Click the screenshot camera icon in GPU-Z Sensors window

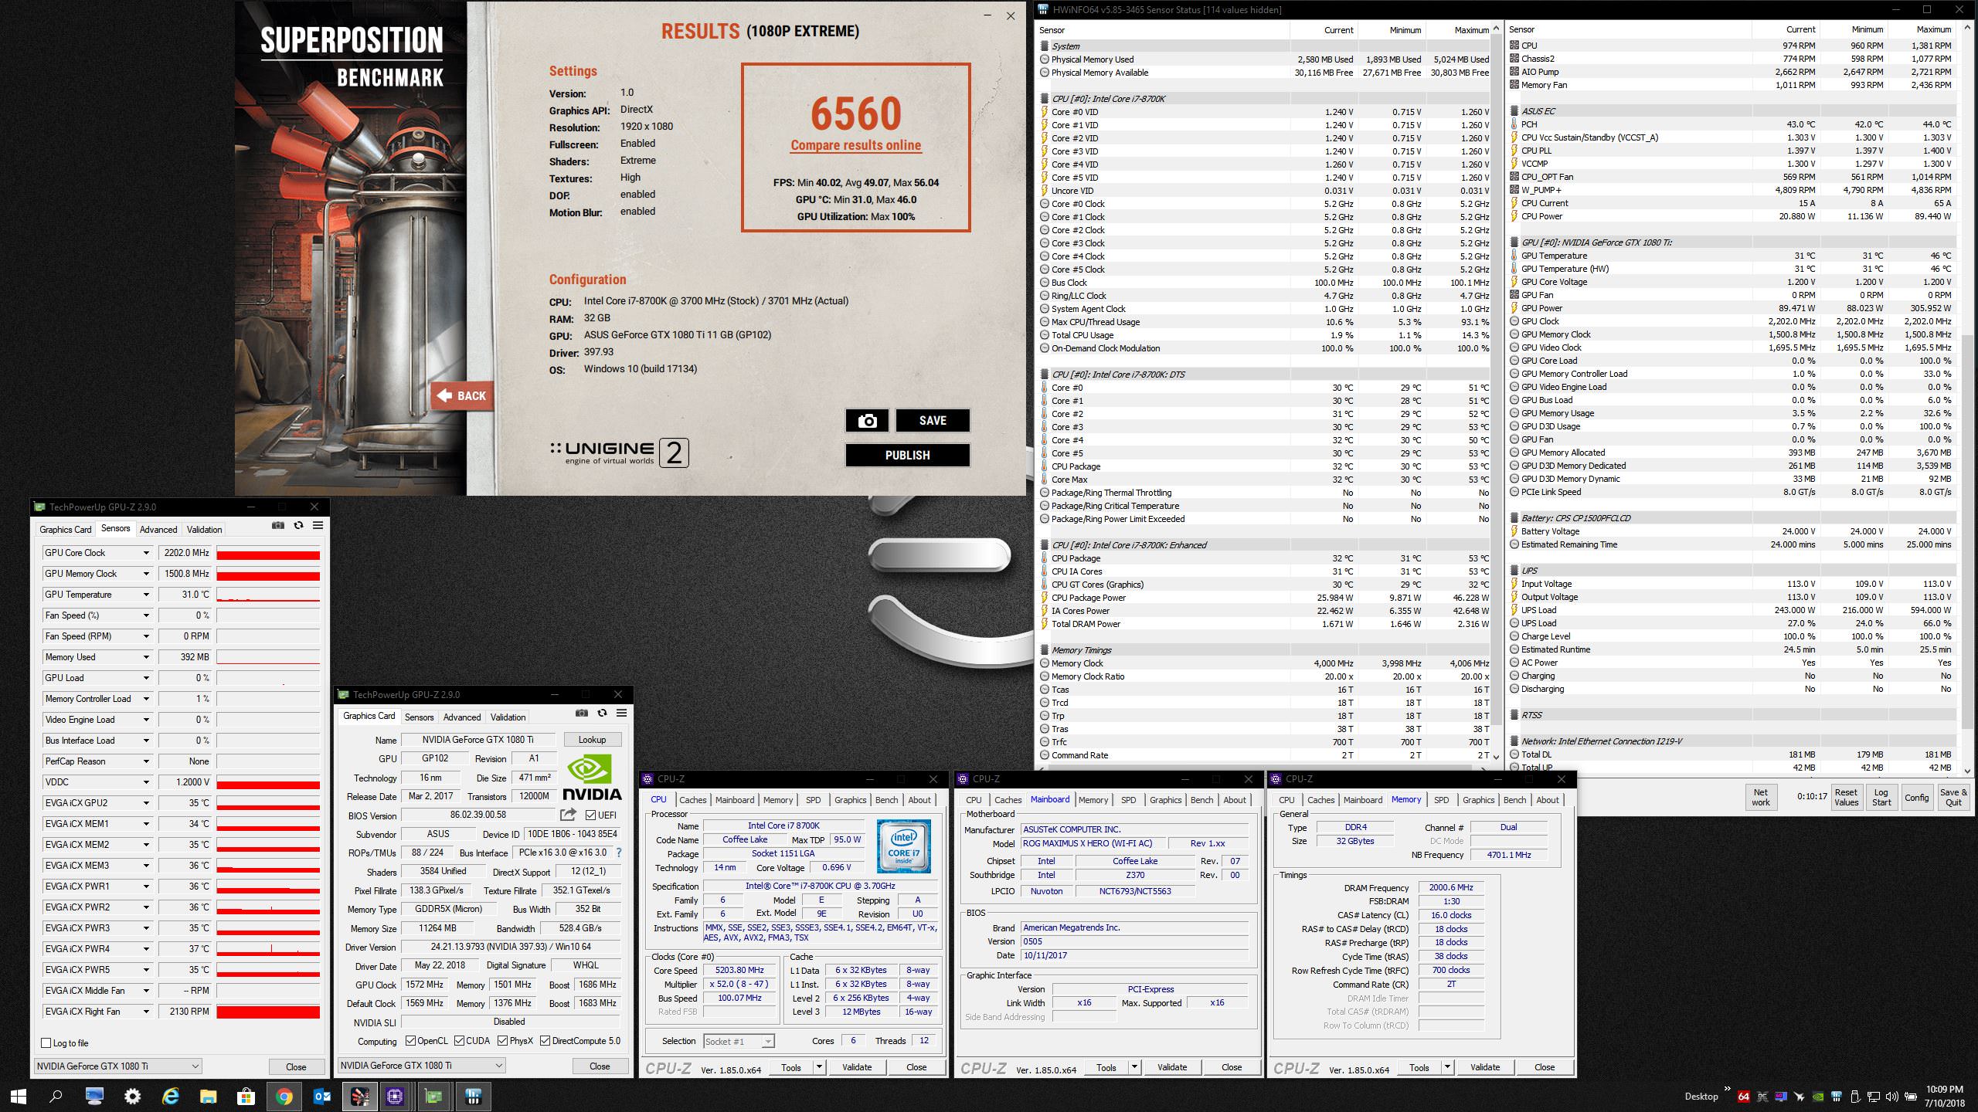click(278, 525)
